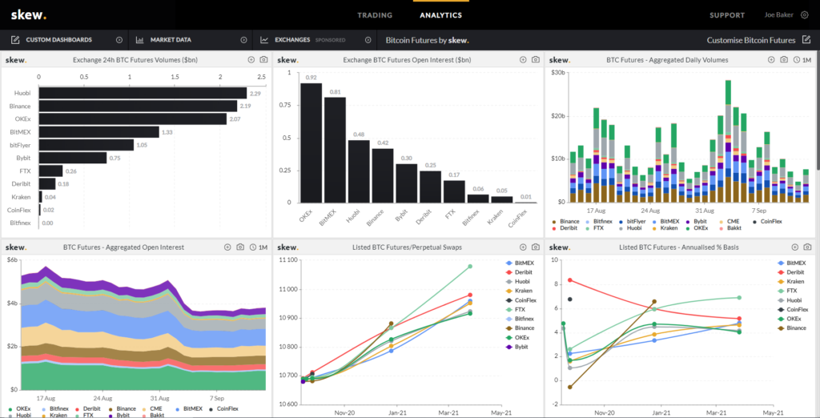
Task: Click the Custom Dashboards edit icon
Action: (15, 40)
